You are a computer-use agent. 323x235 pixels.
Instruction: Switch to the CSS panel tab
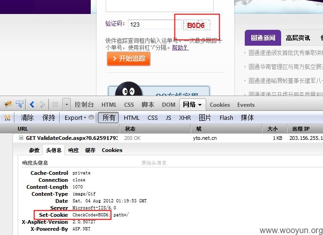pyautogui.click(x=129, y=105)
